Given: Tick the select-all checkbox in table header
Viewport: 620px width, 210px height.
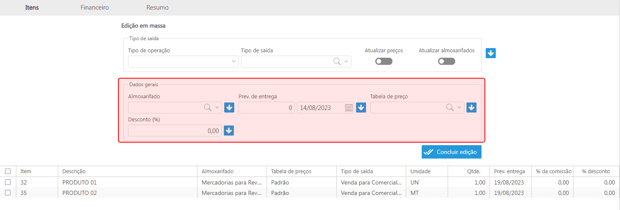Looking at the screenshot, I should tap(8, 171).
